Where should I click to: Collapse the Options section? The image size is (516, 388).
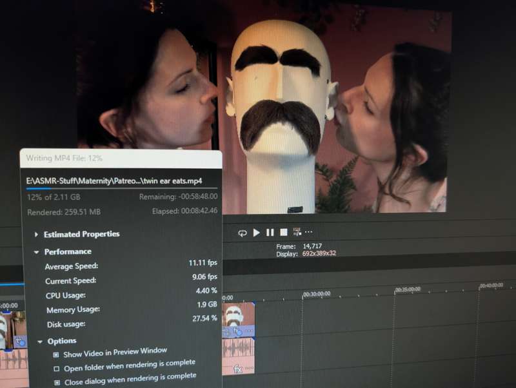pos(41,342)
